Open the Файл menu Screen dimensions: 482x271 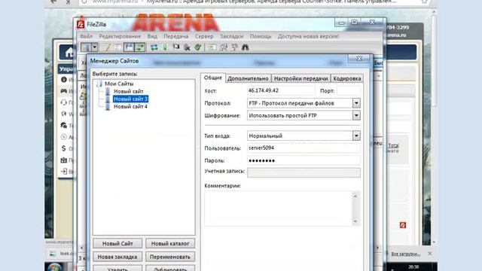[x=86, y=36]
